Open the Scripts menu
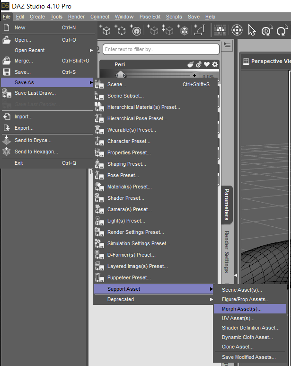 click(x=174, y=17)
